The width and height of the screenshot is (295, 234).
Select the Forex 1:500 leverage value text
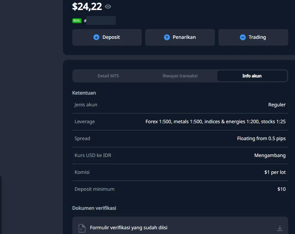point(216,122)
